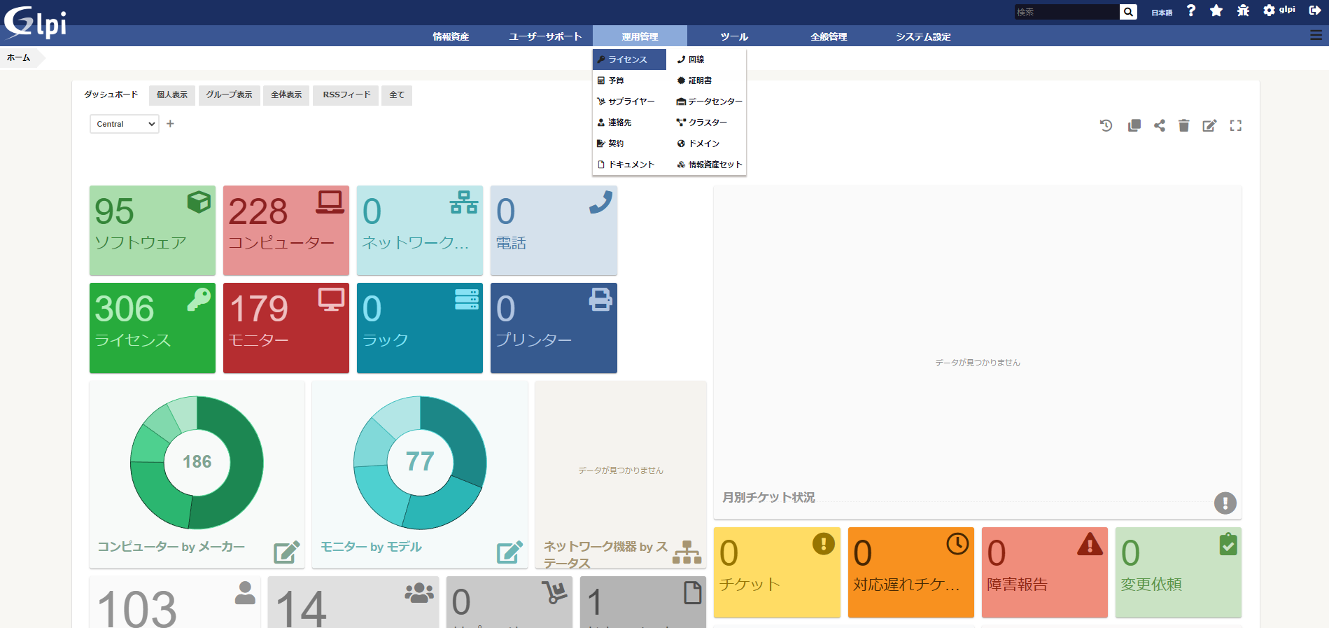Switch to the 個人表示 tab
The image size is (1329, 628).
(172, 95)
